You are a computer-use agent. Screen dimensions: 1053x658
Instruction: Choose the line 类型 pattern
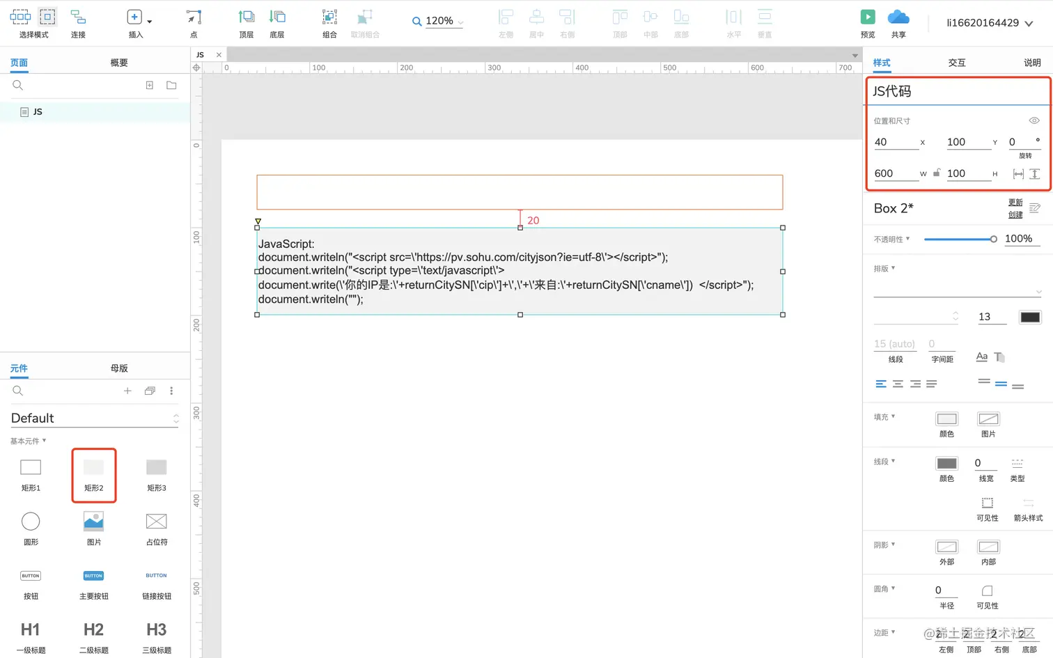[x=1017, y=463]
